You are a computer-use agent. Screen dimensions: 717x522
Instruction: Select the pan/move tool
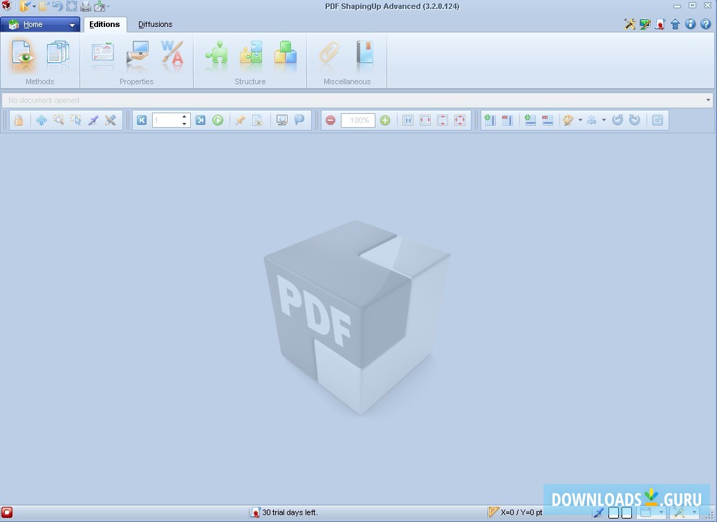click(41, 120)
